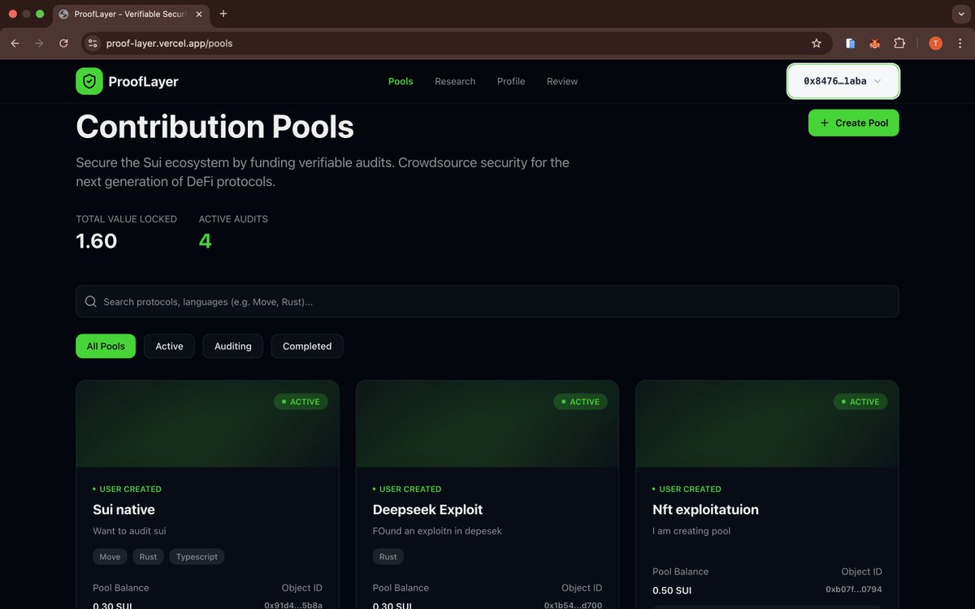Click the browser forward arrow
Image resolution: width=975 pixels, height=609 pixels.
point(39,43)
